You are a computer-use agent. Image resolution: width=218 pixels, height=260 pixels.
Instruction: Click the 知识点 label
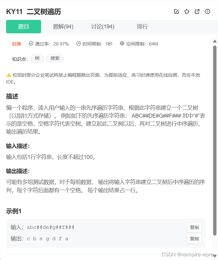[x=20, y=59]
